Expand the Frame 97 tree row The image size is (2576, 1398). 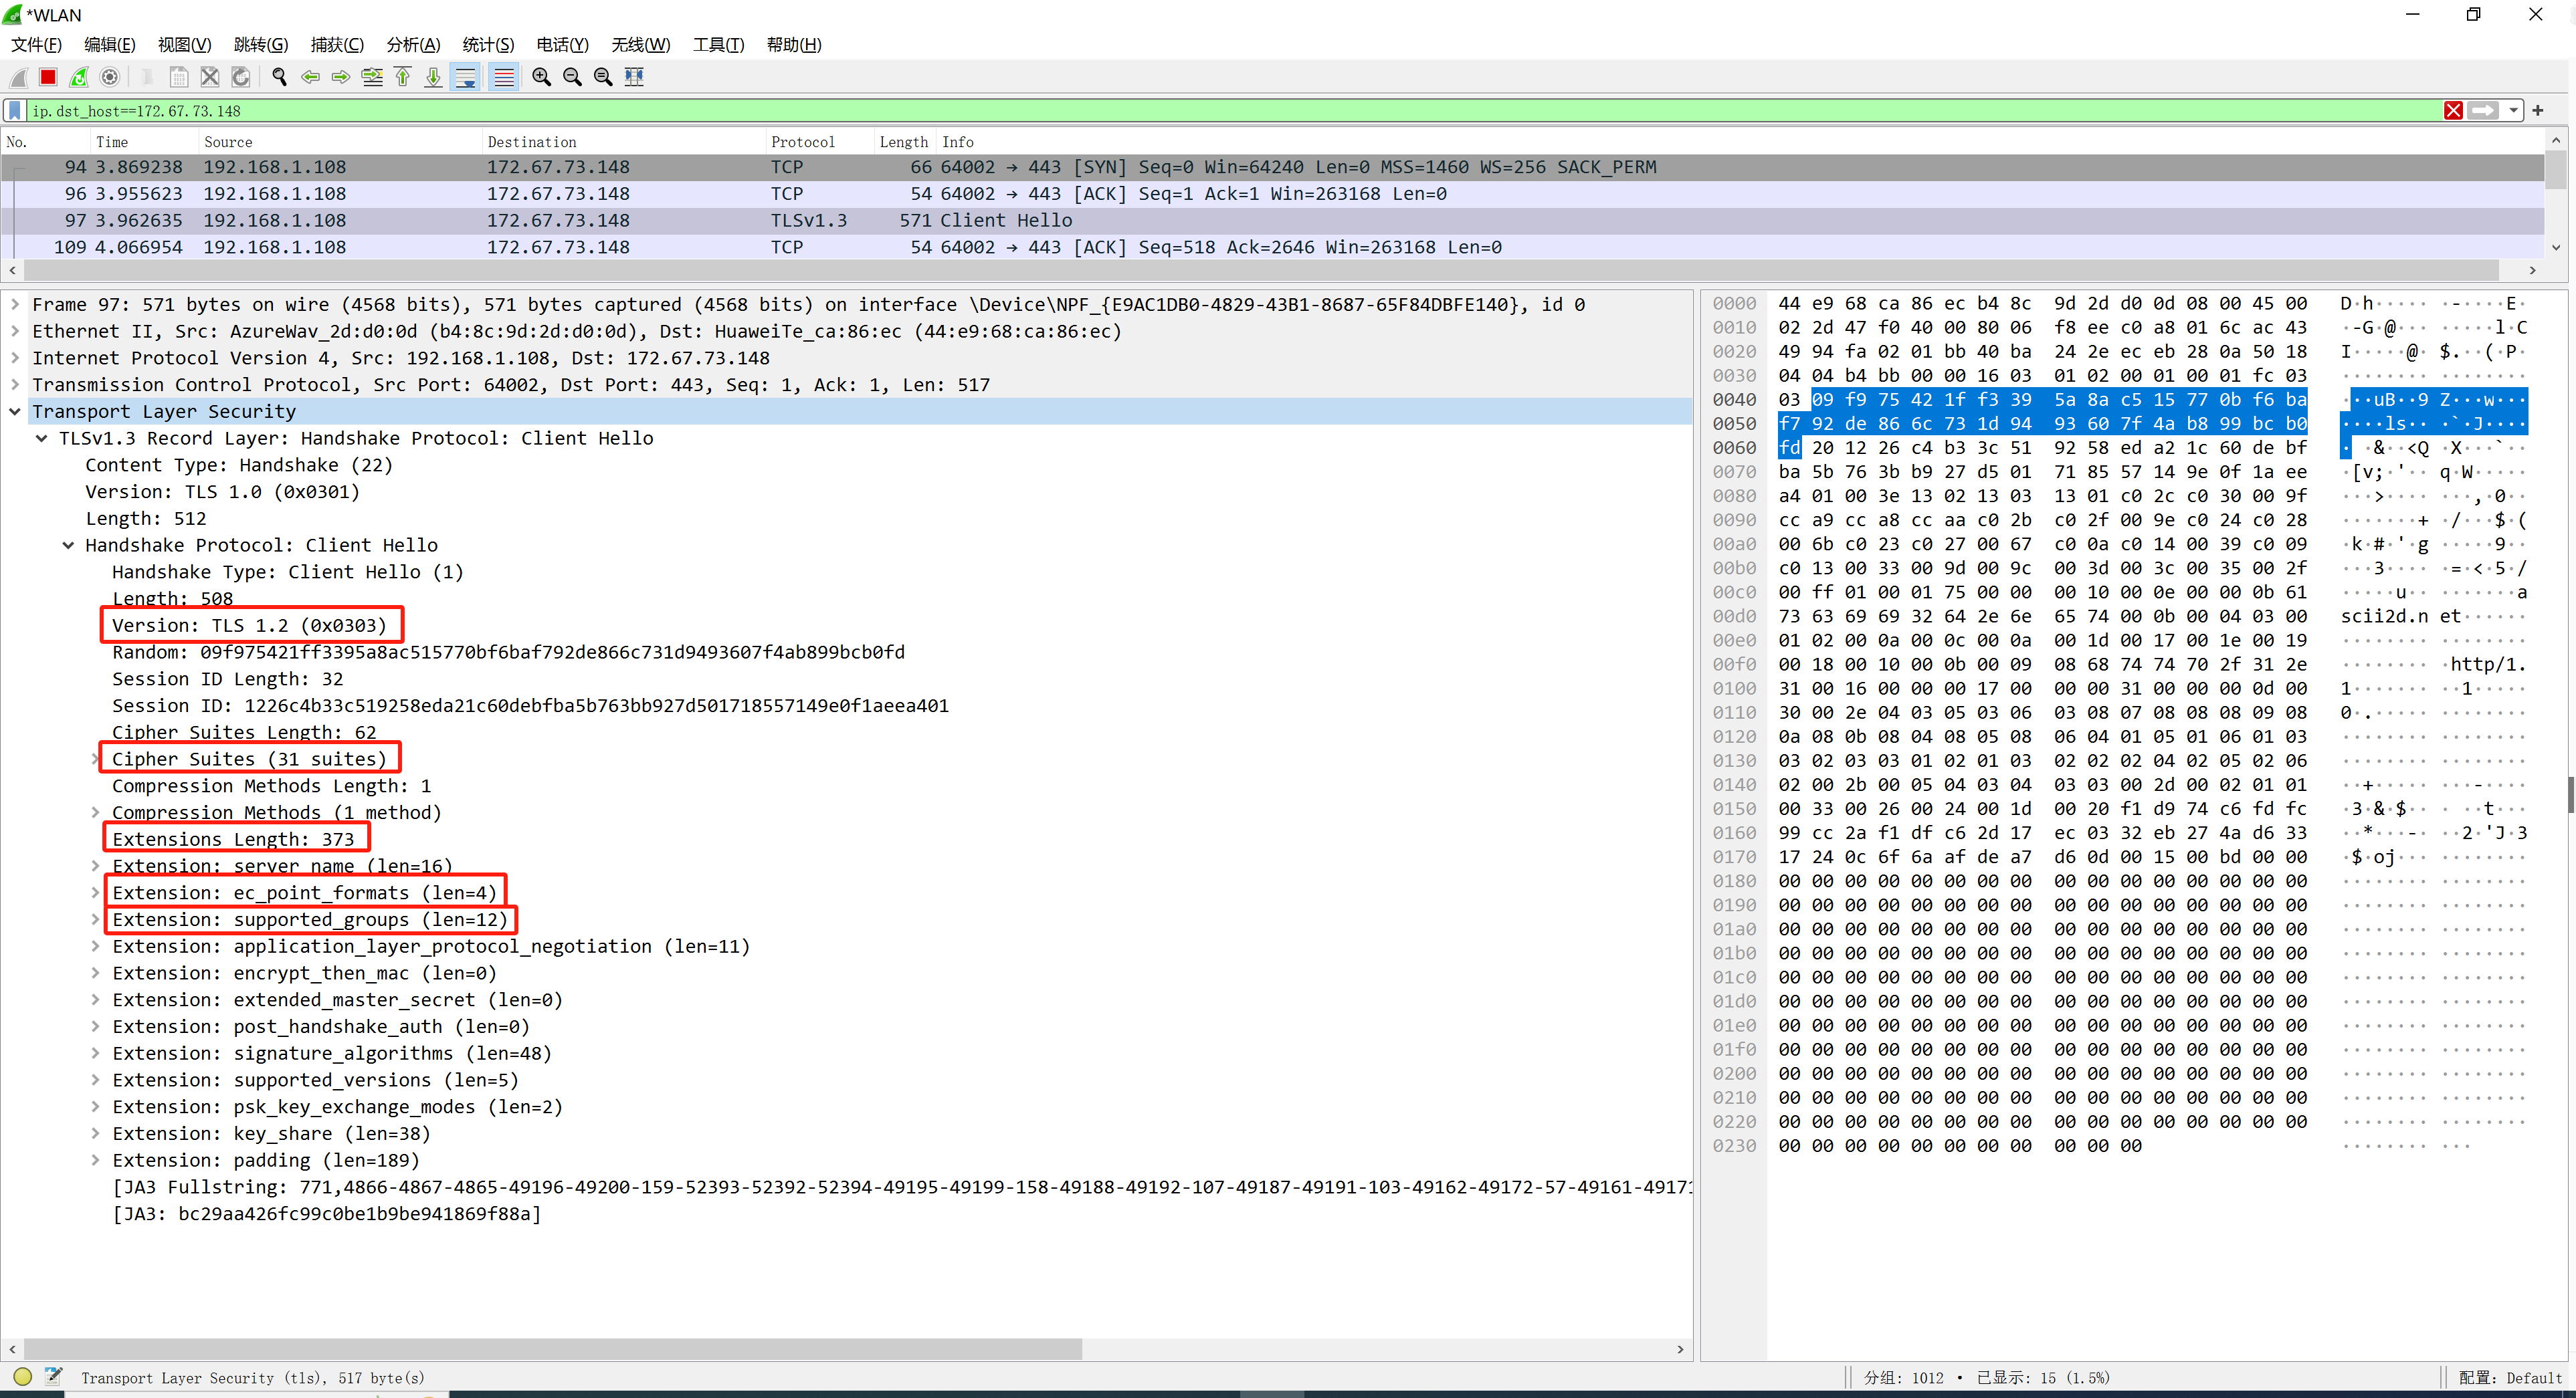tap(15, 305)
